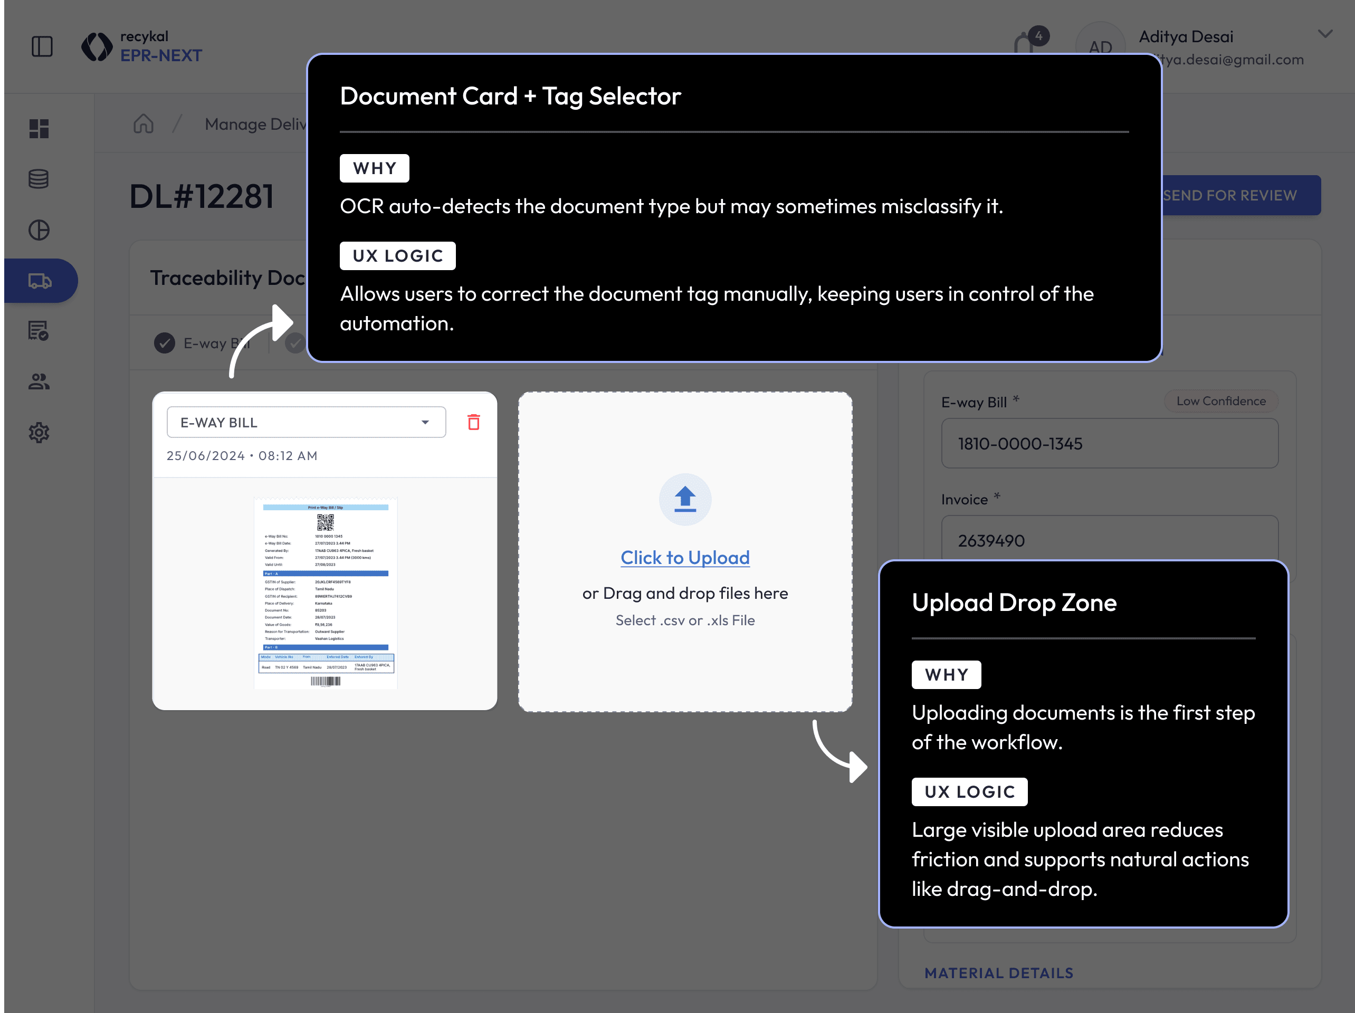1355x1013 pixels.
Task: Delete the E-way Bill document card
Action: coord(473,422)
